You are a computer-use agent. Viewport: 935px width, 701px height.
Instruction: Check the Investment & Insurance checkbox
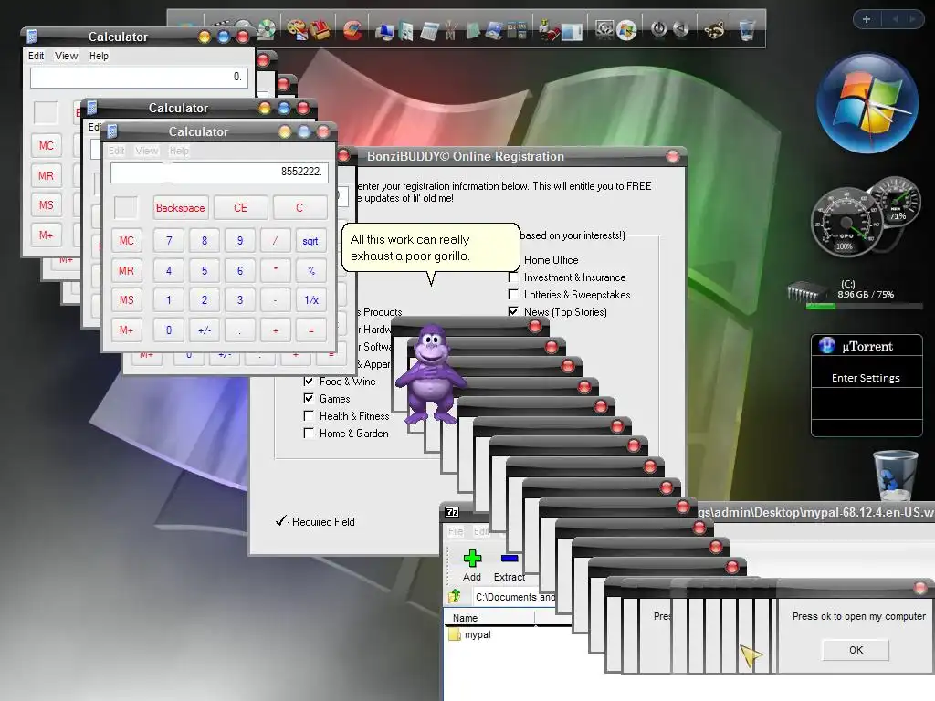pyautogui.click(x=513, y=277)
